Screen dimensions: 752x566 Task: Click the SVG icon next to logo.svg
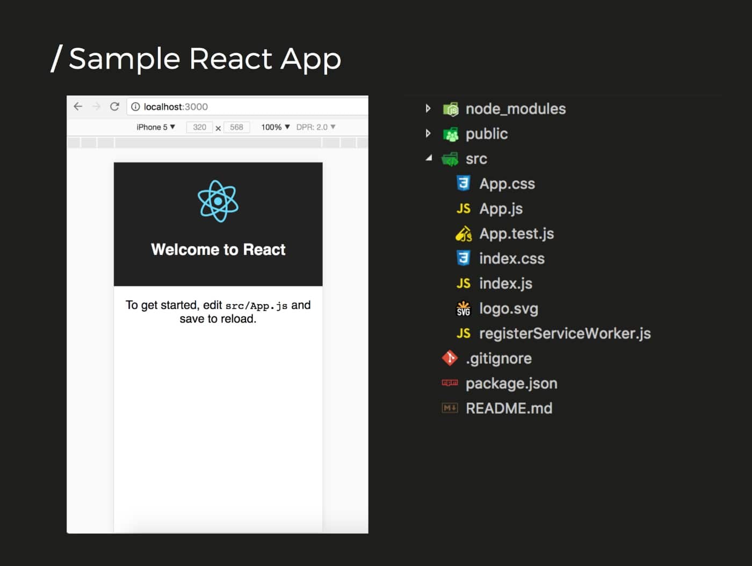[x=464, y=308]
